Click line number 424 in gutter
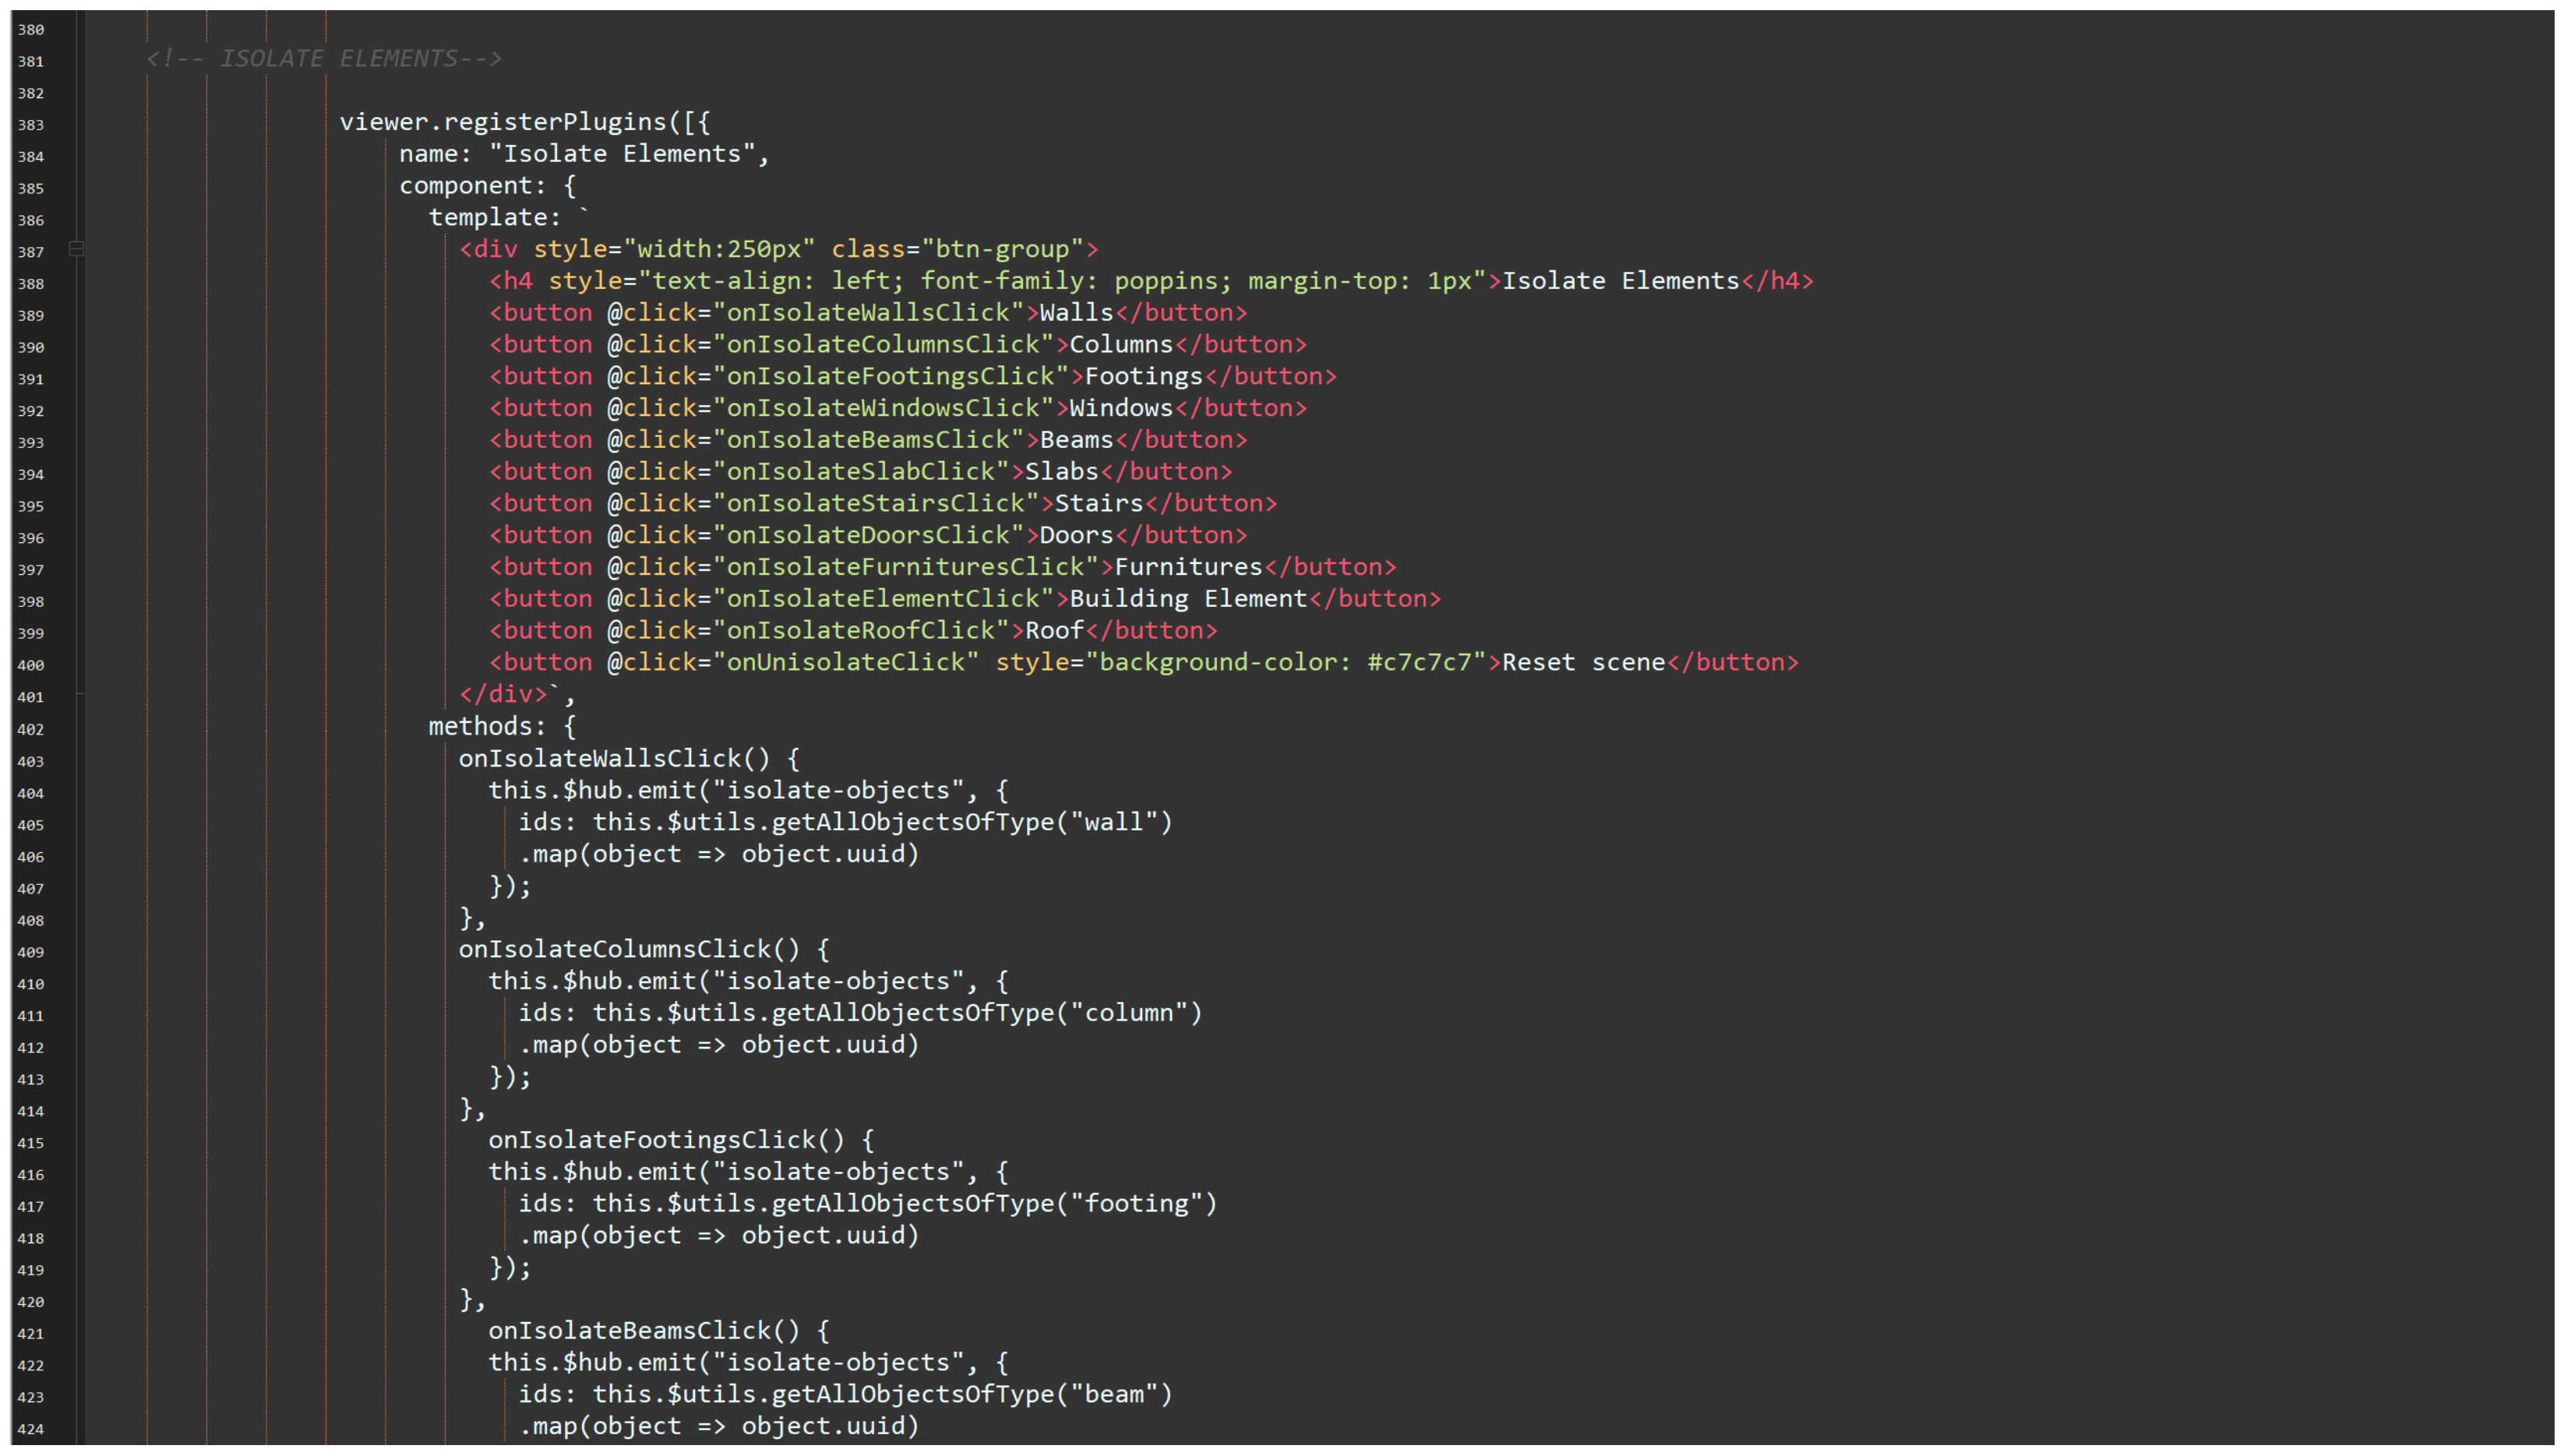This screenshot has height=1456, width=2564. tap(31, 1429)
